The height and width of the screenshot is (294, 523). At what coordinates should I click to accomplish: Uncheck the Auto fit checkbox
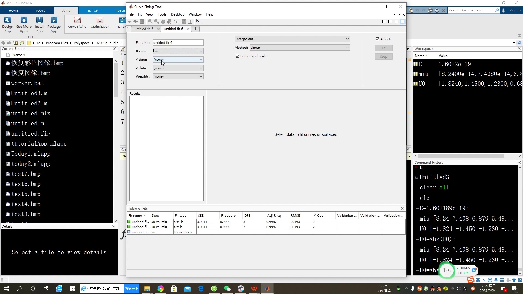click(x=377, y=39)
